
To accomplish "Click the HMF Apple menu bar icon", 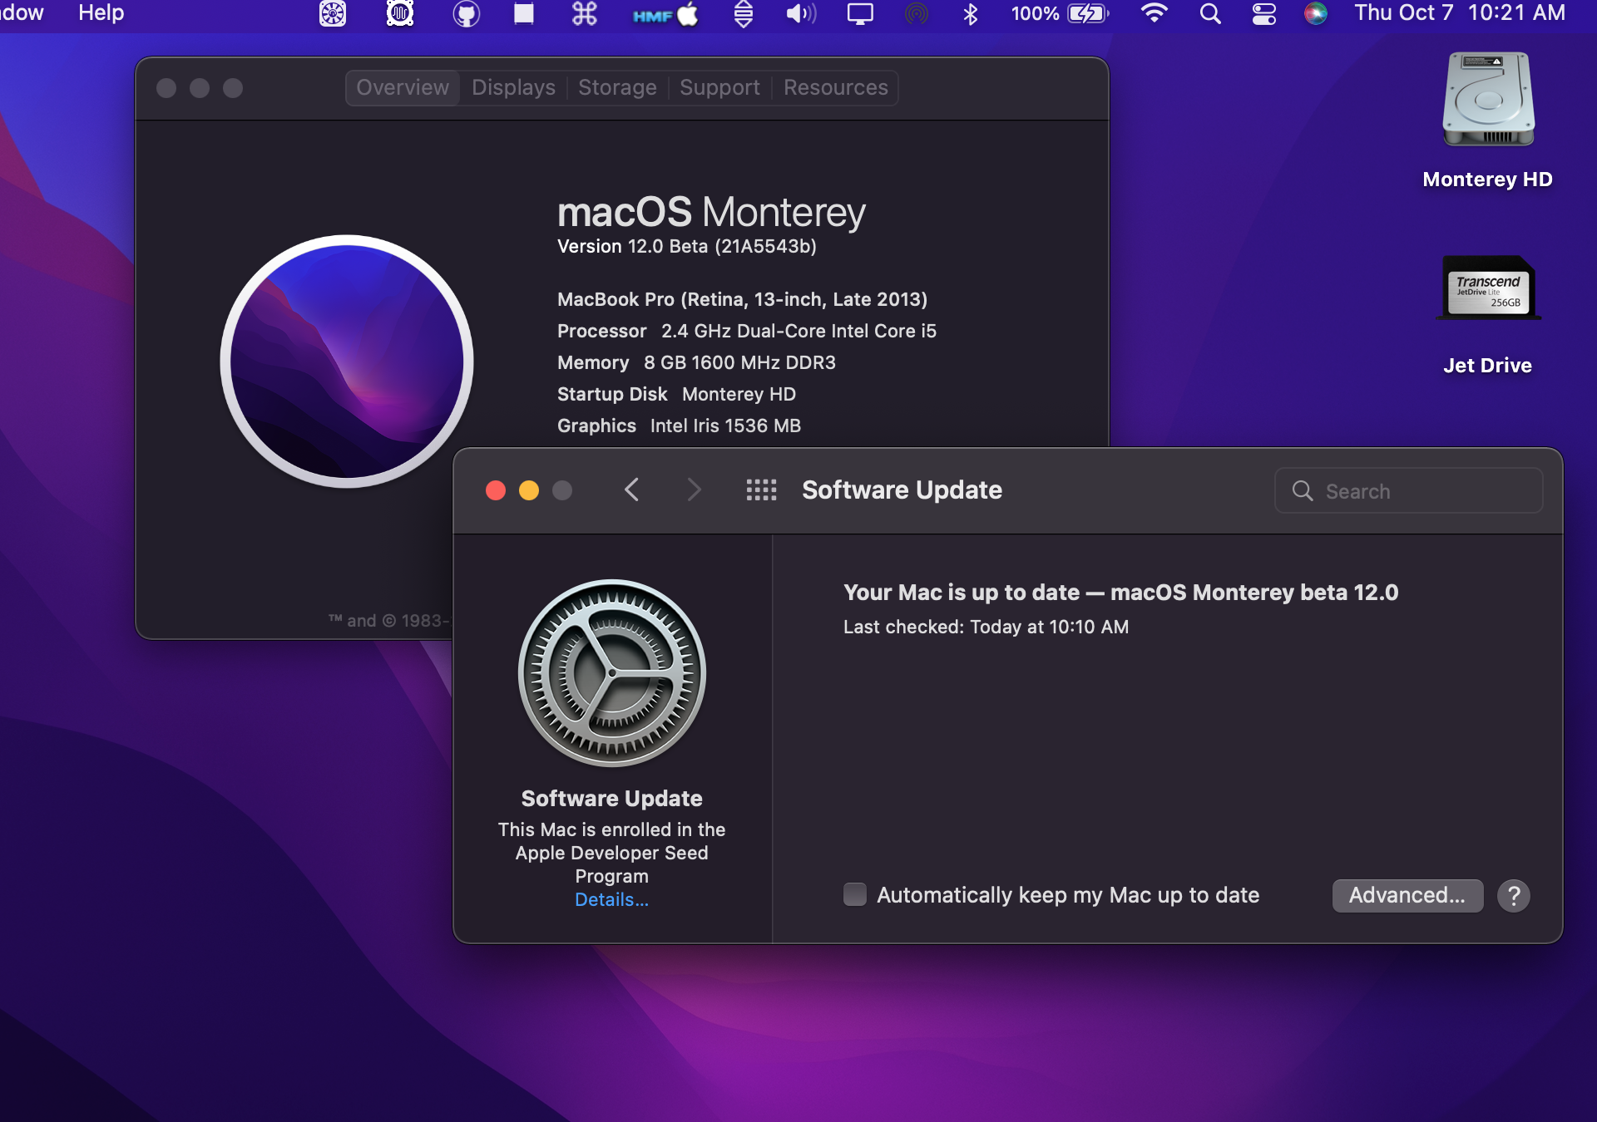I will tap(665, 14).
